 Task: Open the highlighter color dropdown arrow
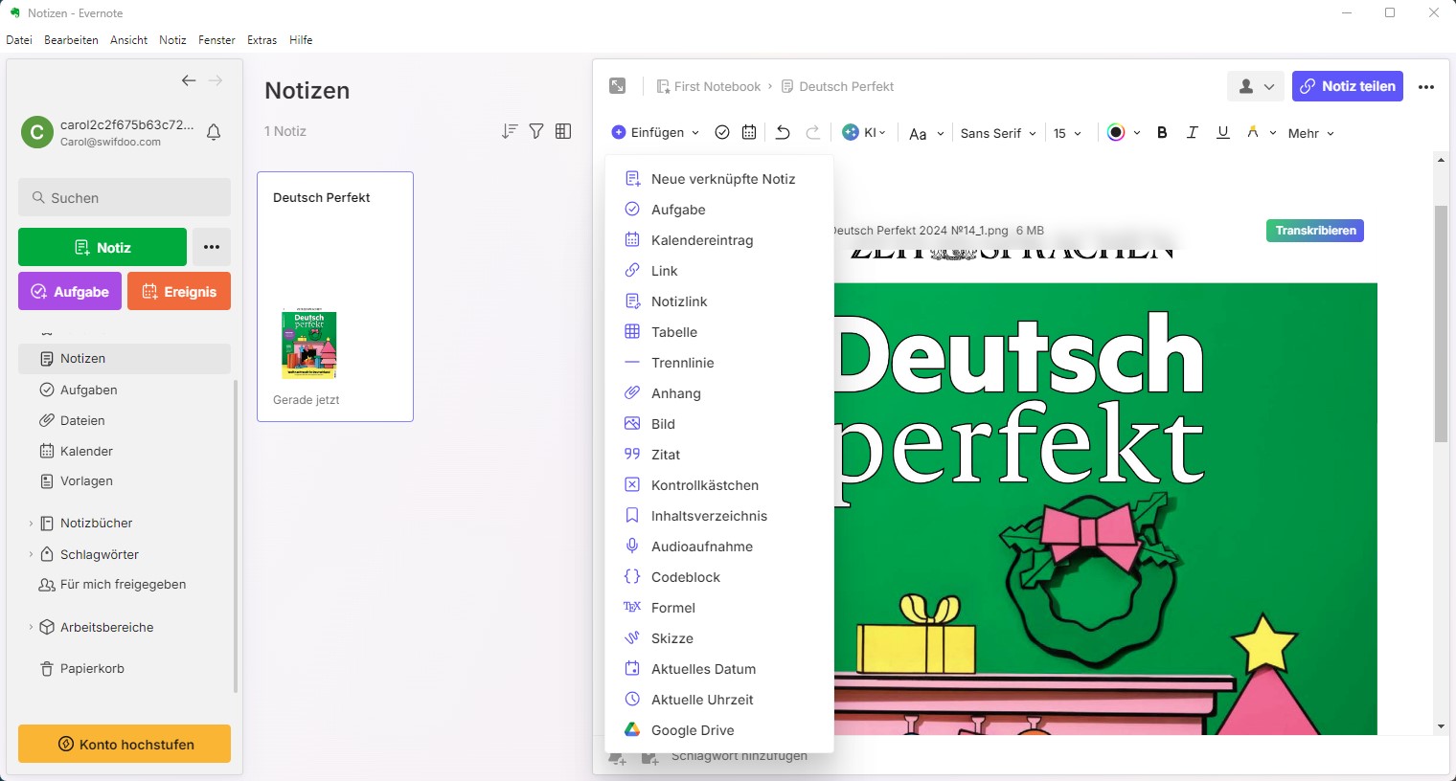(x=1273, y=133)
